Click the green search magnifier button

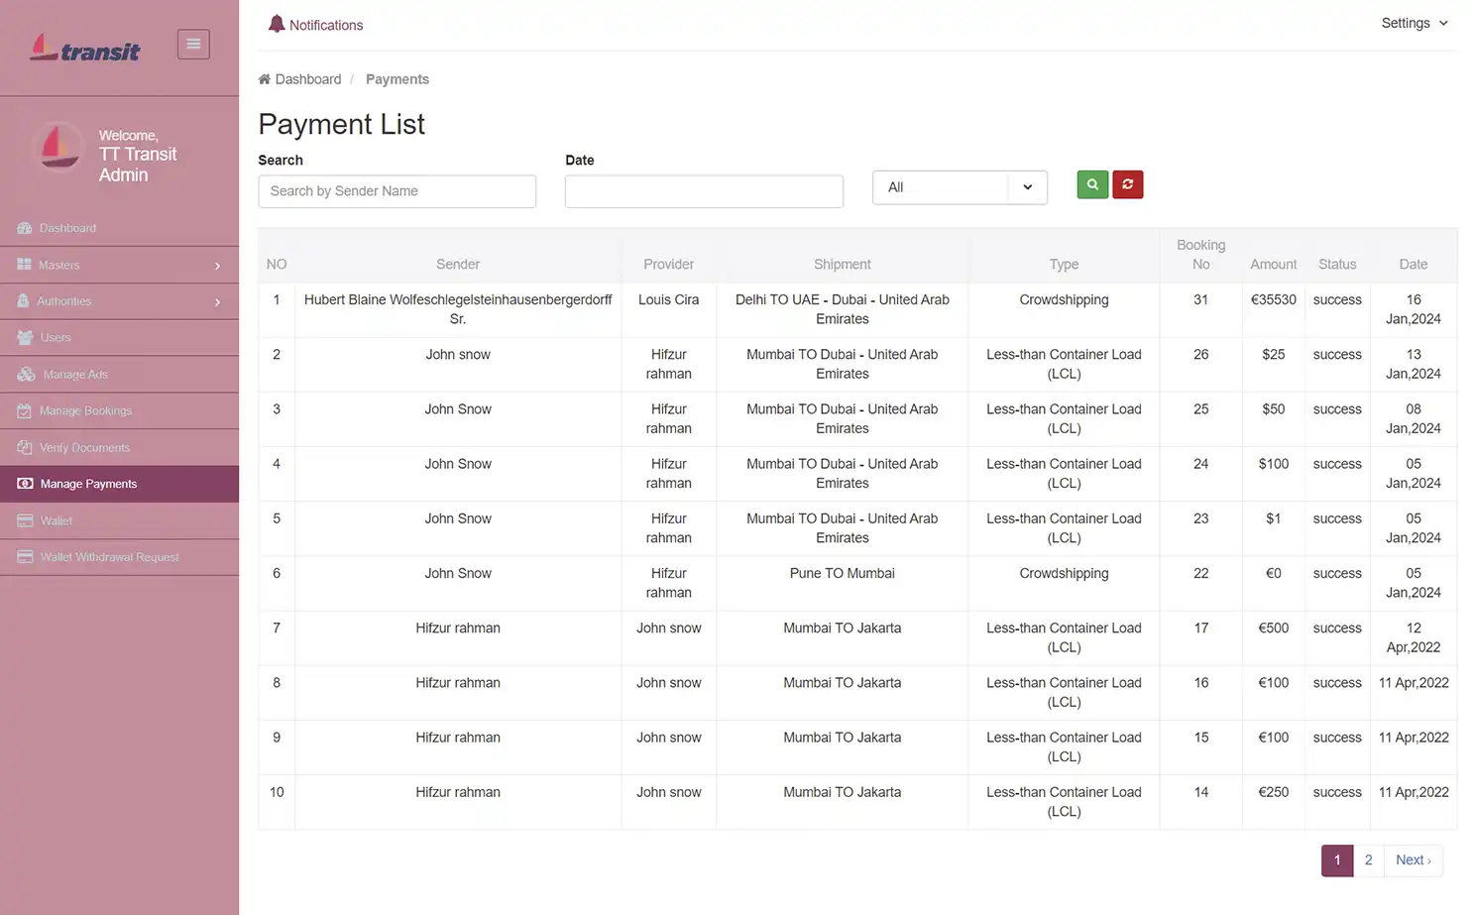tap(1091, 184)
